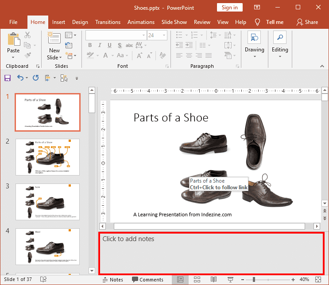Open Customize Quick Access Toolbar dropdown
This screenshot has height=285, width=329.
pyautogui.click(x=77, y=78)
